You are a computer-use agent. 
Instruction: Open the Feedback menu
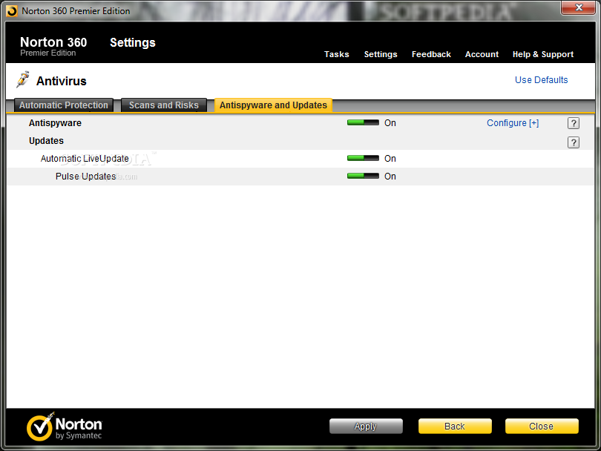tap(431, 54)
